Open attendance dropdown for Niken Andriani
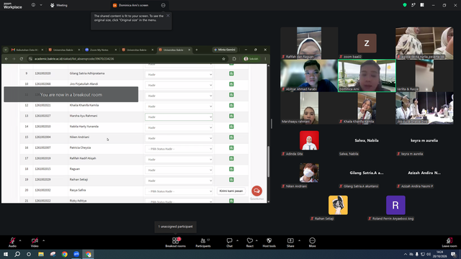The height and width of the screenshot is (259, 461). pos(179,138)
